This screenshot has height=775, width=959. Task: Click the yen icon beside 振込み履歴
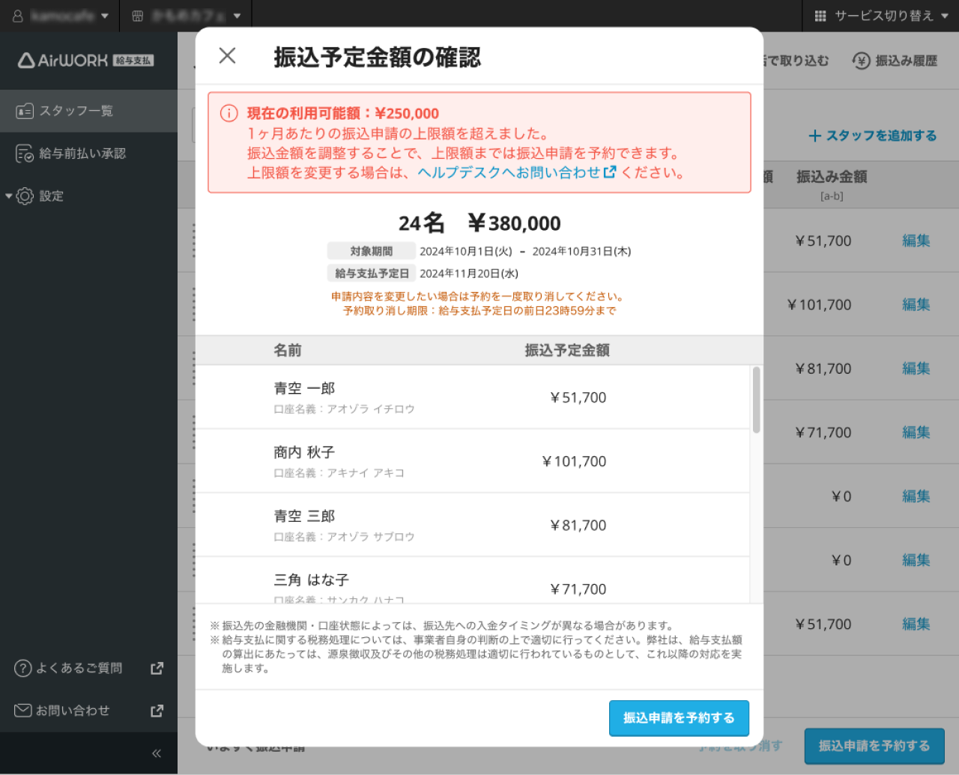861,61
